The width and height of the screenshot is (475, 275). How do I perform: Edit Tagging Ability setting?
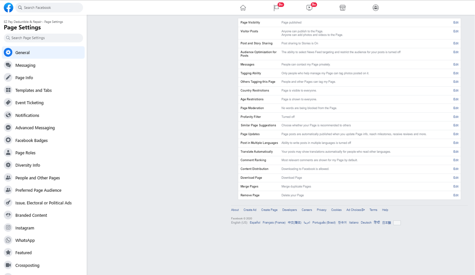456,73
